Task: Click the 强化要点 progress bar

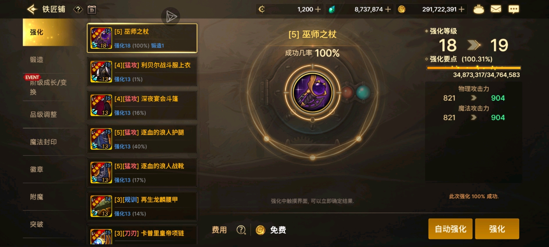Action: coord(474,68)
